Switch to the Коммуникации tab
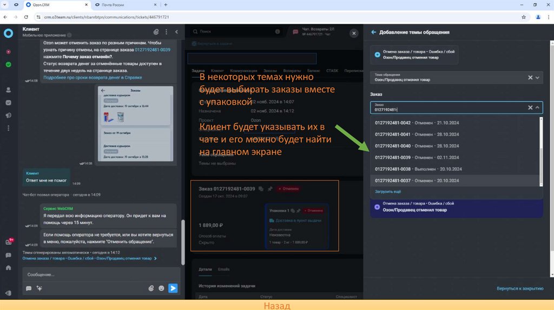 243,71
